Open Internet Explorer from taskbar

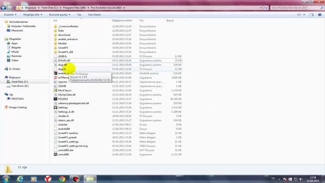coord(20,179)
